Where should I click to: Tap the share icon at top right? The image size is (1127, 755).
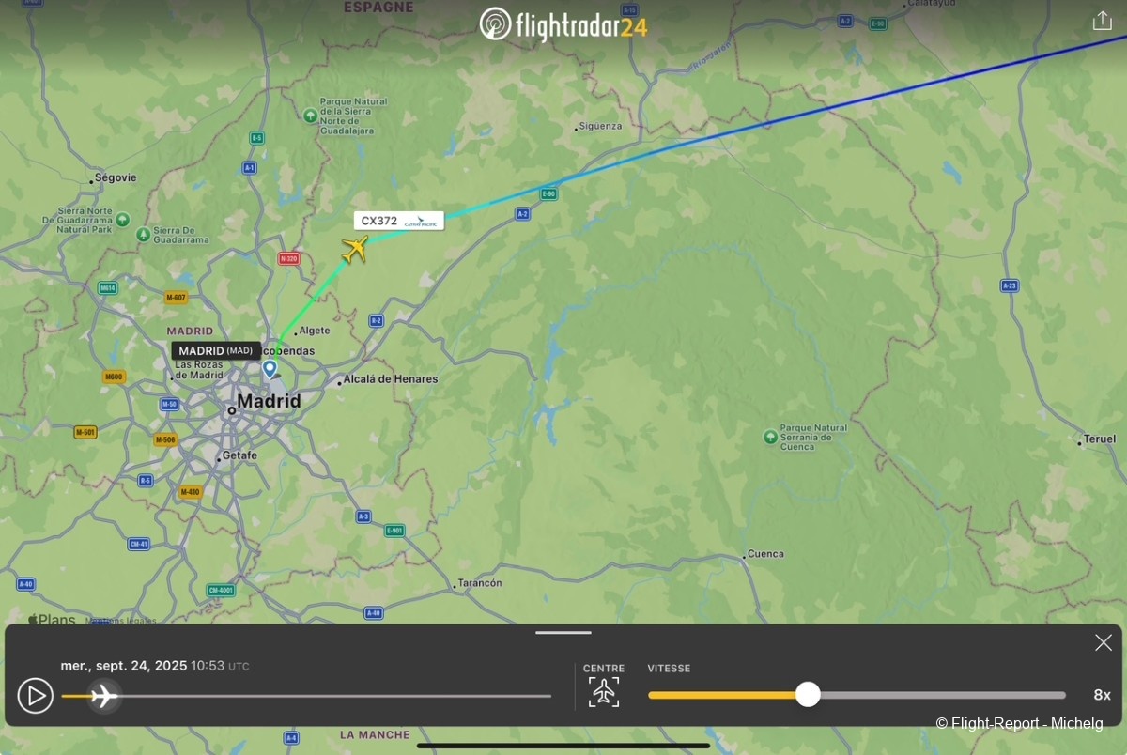pyautogui.click(x=1103, y=21)
